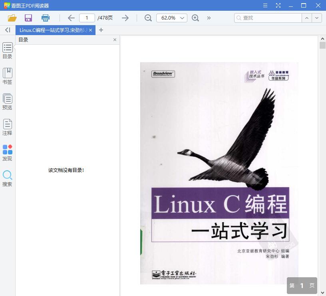This screenshot has width=326, height=296.
Task: Open the 注释 annotations sidebar panel
Action: point(7,127)
